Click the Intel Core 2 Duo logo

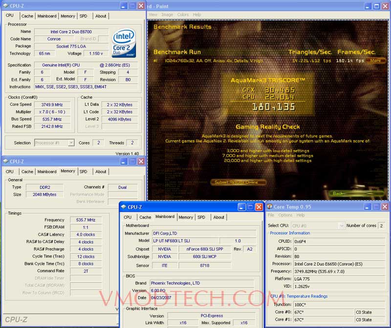click(124, 42)
